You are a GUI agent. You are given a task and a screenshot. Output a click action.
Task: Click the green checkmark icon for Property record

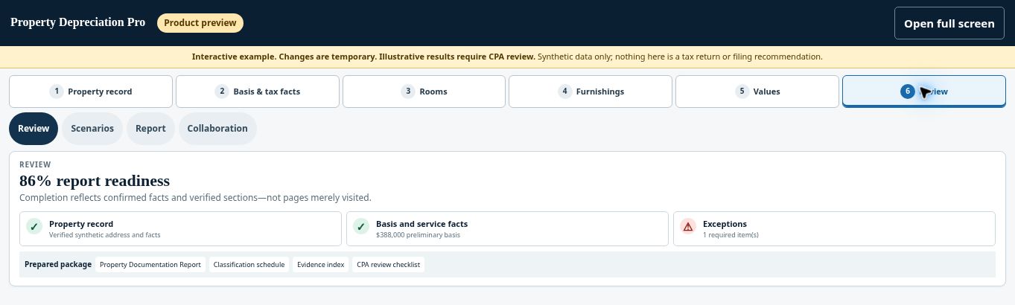(34, 227)
